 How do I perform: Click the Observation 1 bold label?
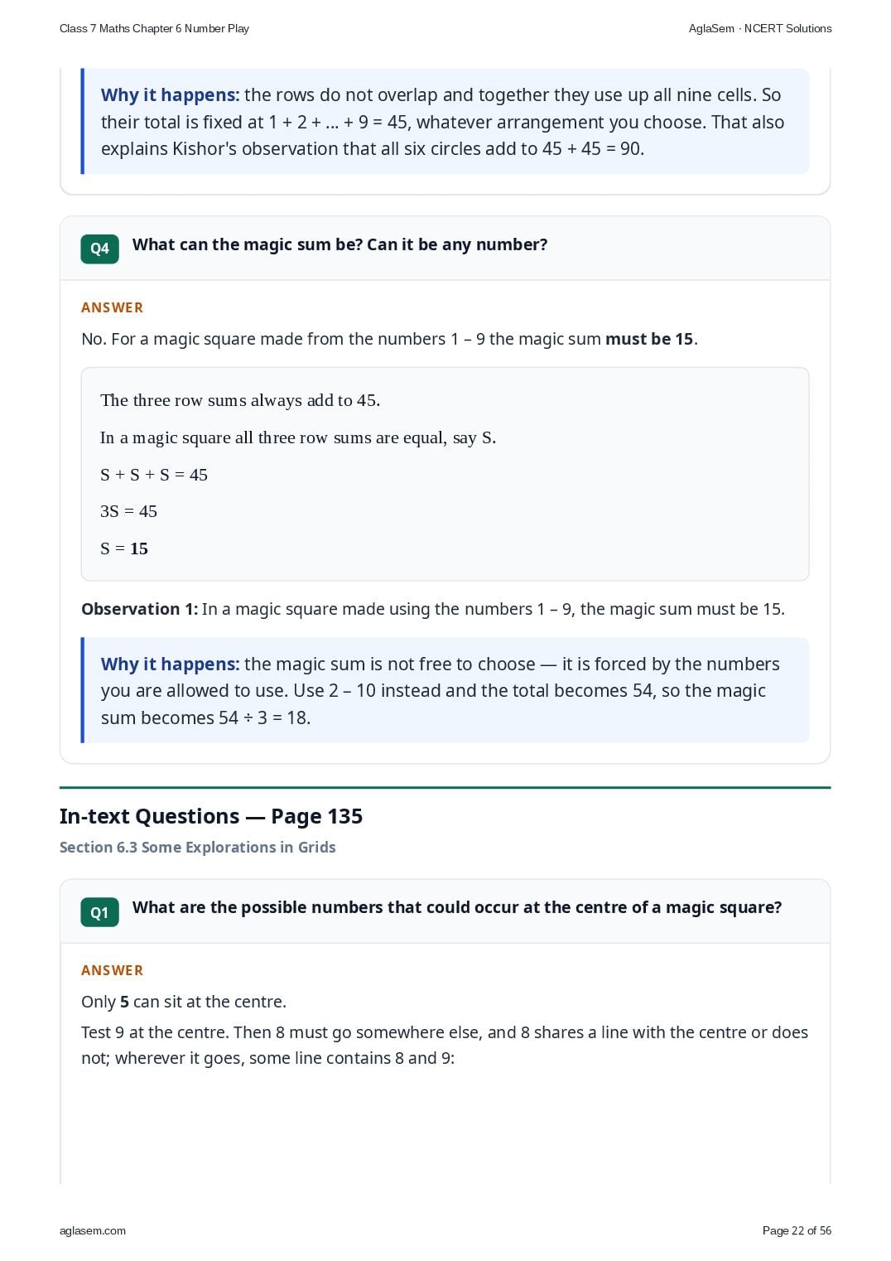(140, 609)
